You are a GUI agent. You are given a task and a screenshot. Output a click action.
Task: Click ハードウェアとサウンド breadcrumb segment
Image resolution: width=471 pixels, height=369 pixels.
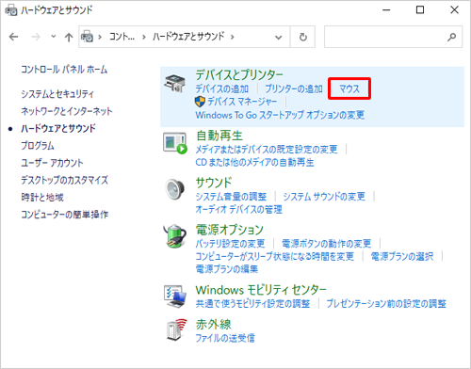click(188, 37)
